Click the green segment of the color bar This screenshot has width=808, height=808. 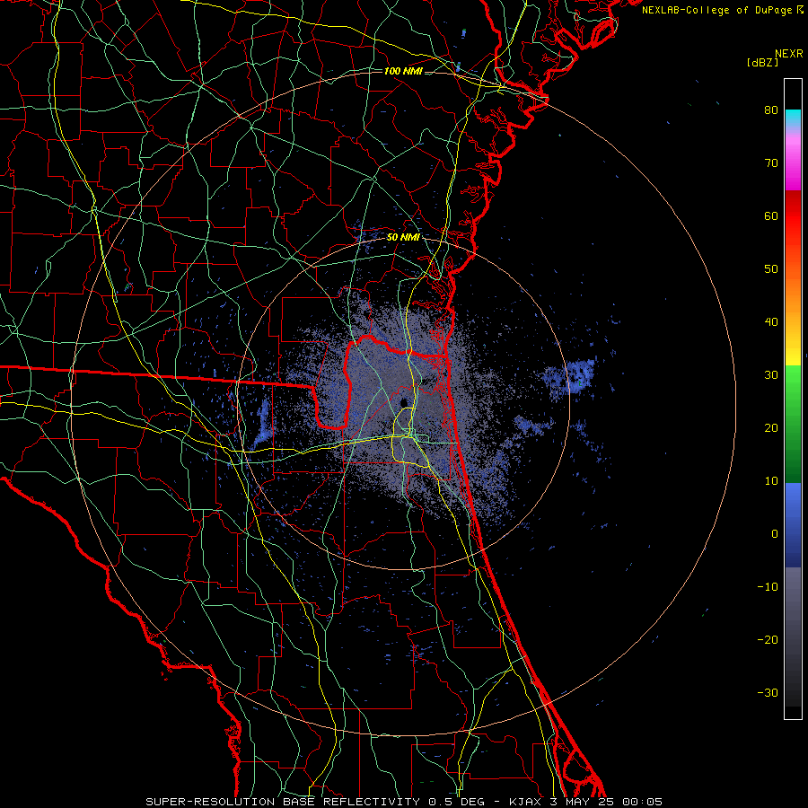[x=793, y=424]
